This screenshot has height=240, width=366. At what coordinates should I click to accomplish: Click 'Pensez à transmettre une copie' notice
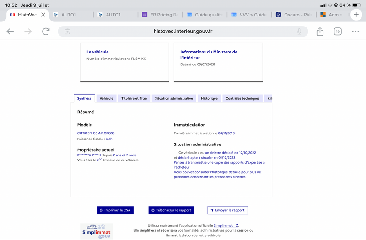click(x=219, y=165)
